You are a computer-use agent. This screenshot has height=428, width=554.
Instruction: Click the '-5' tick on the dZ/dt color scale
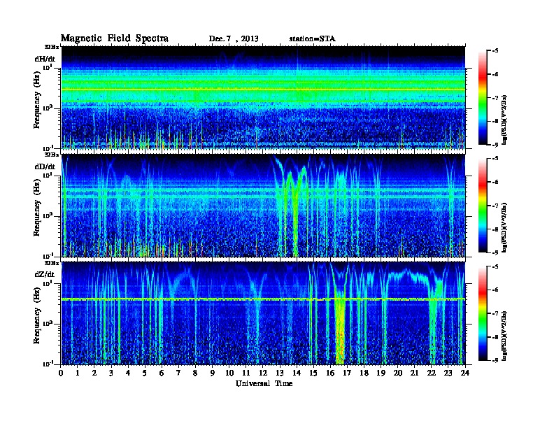pos(495,266)
